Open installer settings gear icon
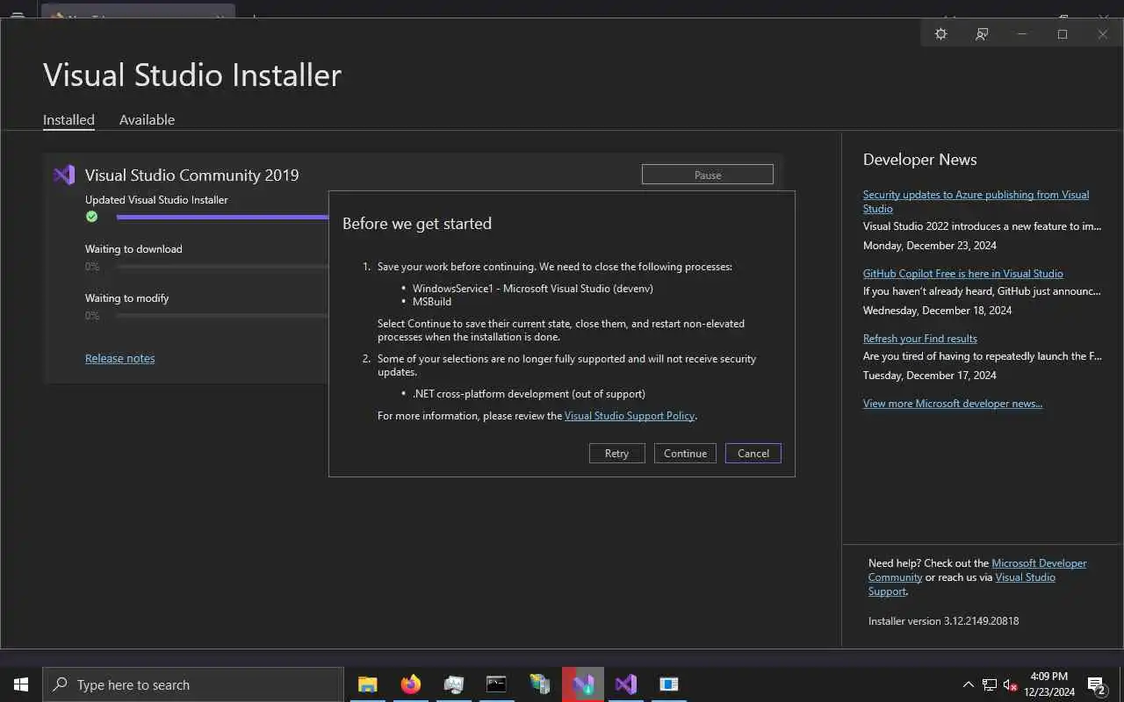Image resolution: width=1124 pixels, height=702 pixels. (x=940, y=34)
